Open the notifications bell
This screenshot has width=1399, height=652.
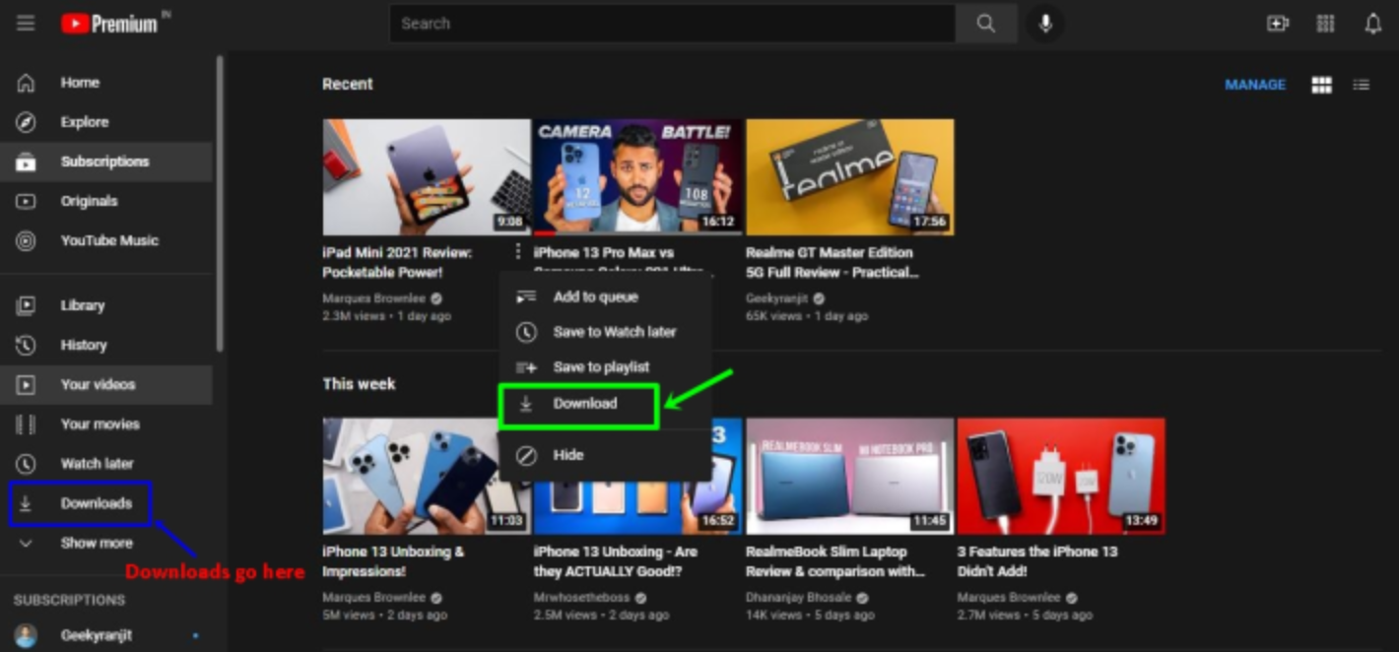[1372, 24]
